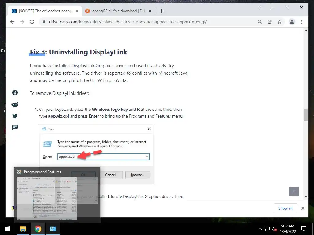Share this page via toolbar icon
Viewport: 314px width, 235px height.
(x=270, y=22)
